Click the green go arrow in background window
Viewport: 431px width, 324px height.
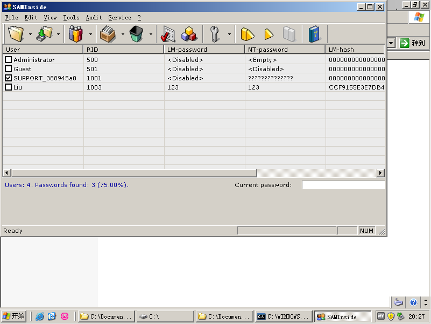[x=404, y=43]
